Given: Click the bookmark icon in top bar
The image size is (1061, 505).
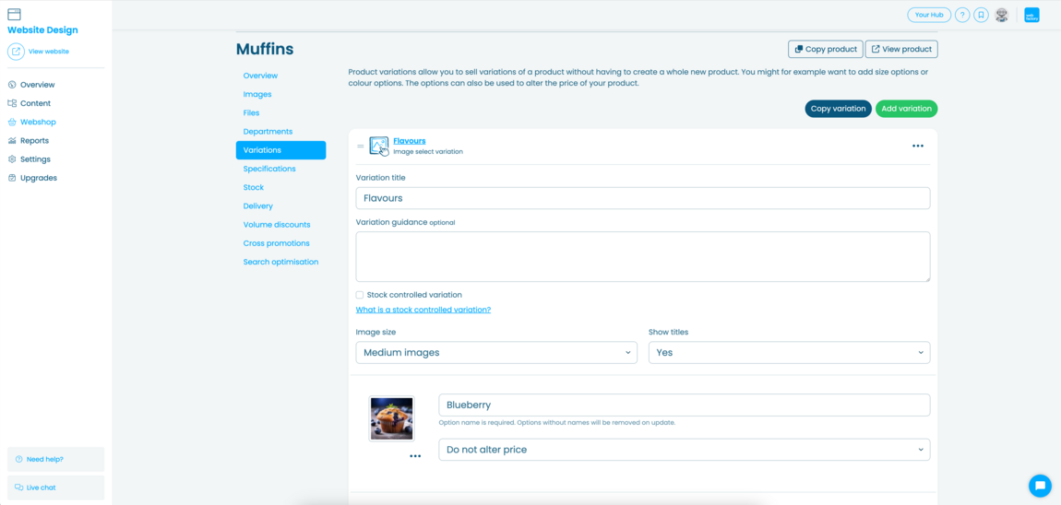Looking at the screenshot, I should click(x=981, y=15).
